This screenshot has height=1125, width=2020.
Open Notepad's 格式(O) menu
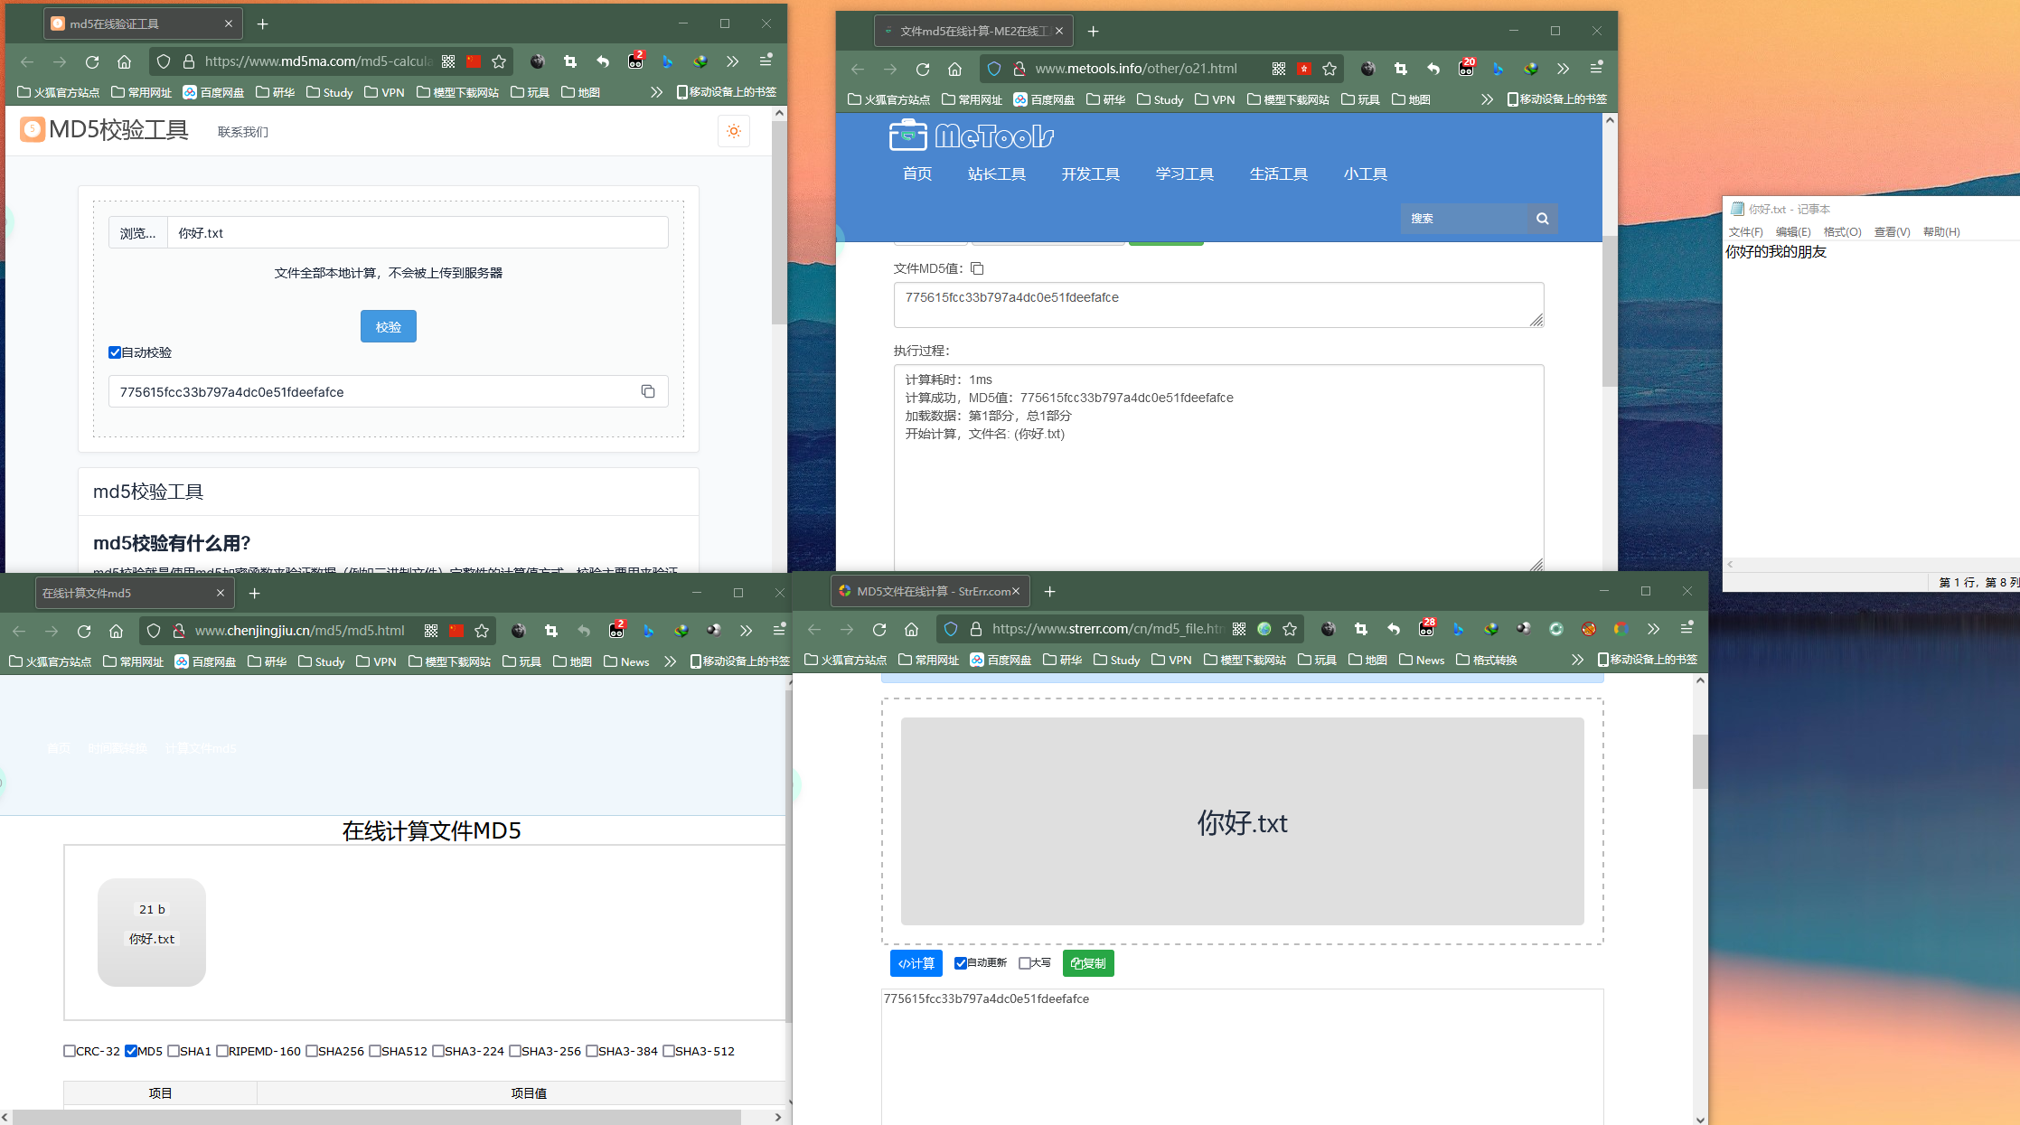pyautogui.click(x=1842, y=232)
